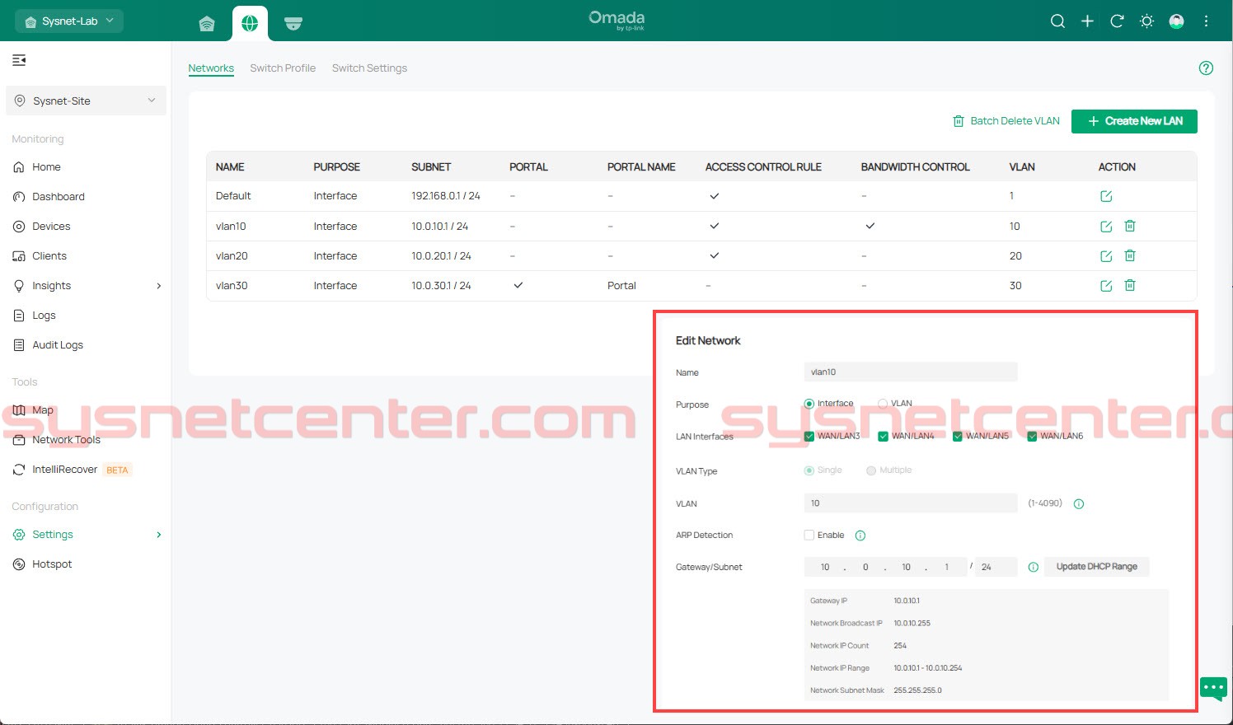1233x725 pixels.
Task: Open the help question mark icon
Action: click(x=1206, y=68)
